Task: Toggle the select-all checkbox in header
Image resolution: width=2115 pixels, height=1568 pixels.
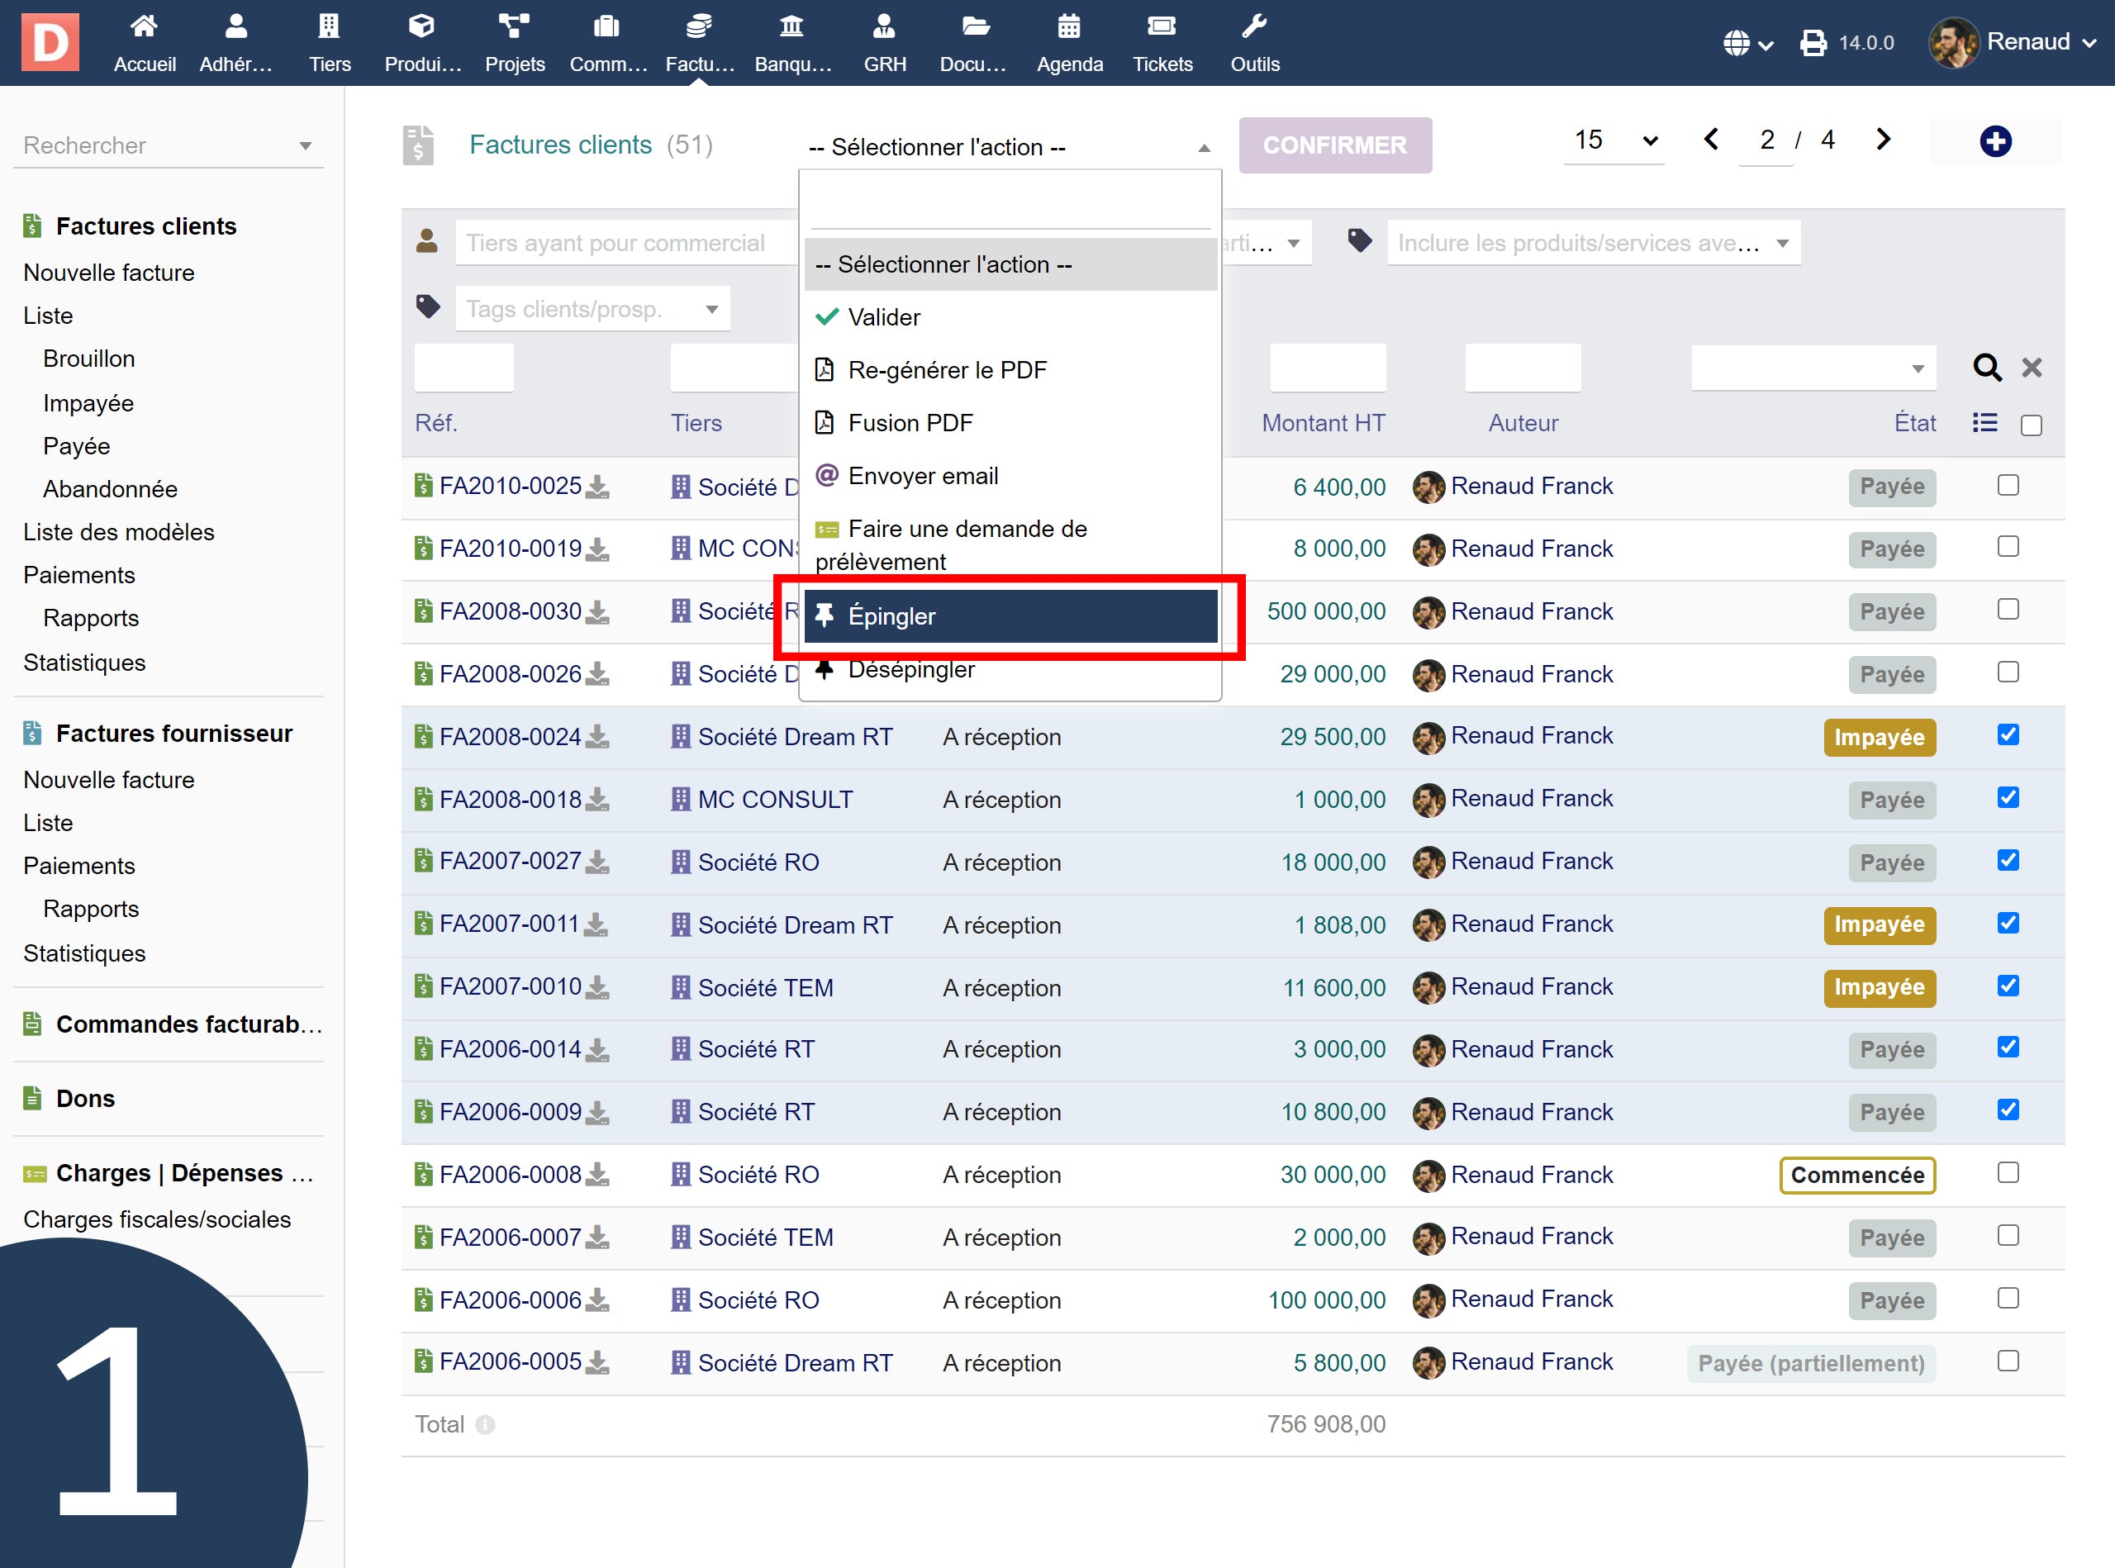Action: click(2032, 425)
